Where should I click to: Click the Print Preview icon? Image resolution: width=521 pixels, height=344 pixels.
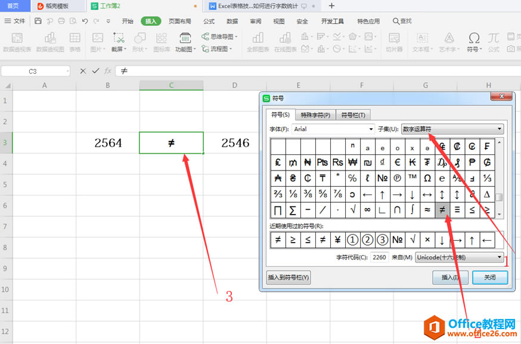[73, 21]
